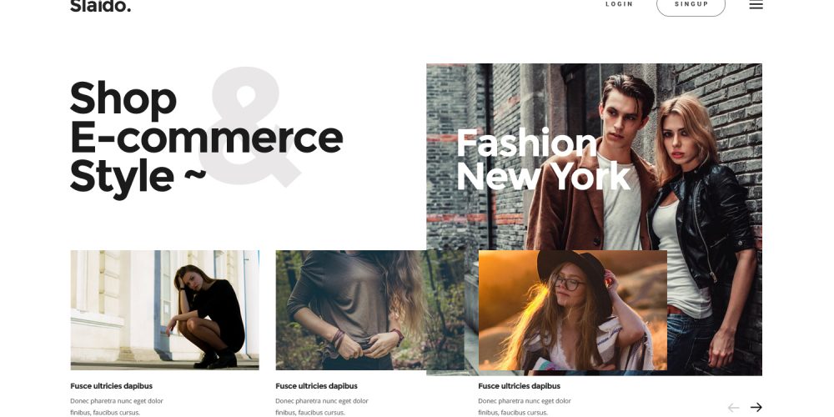This screenshot has width=834, height=417.
Task: Click the previous slide left arrow
Action: (x=733, y=408)
